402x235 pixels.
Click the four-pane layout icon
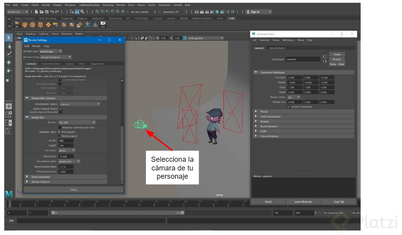pyautogui.click(x=9, y=115)
